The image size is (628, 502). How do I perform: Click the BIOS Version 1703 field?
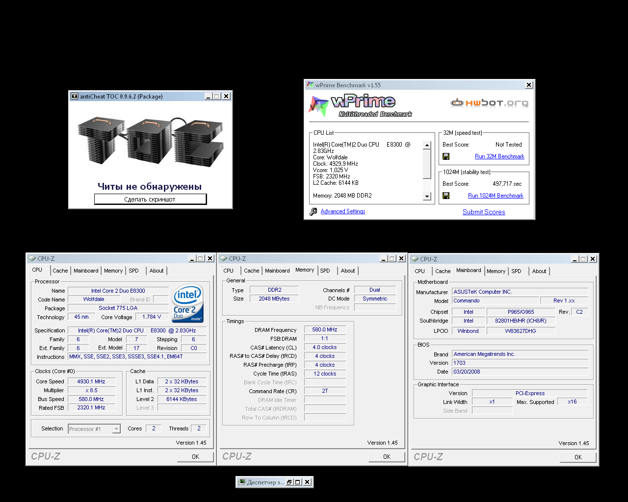click(x=520, y=363)
